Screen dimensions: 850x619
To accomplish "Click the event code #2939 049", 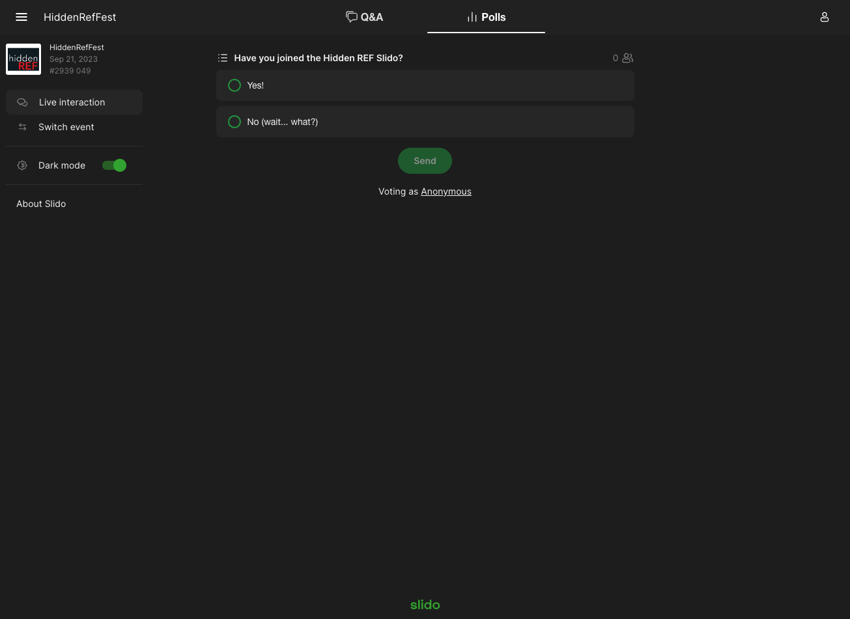I will [70, 71].
